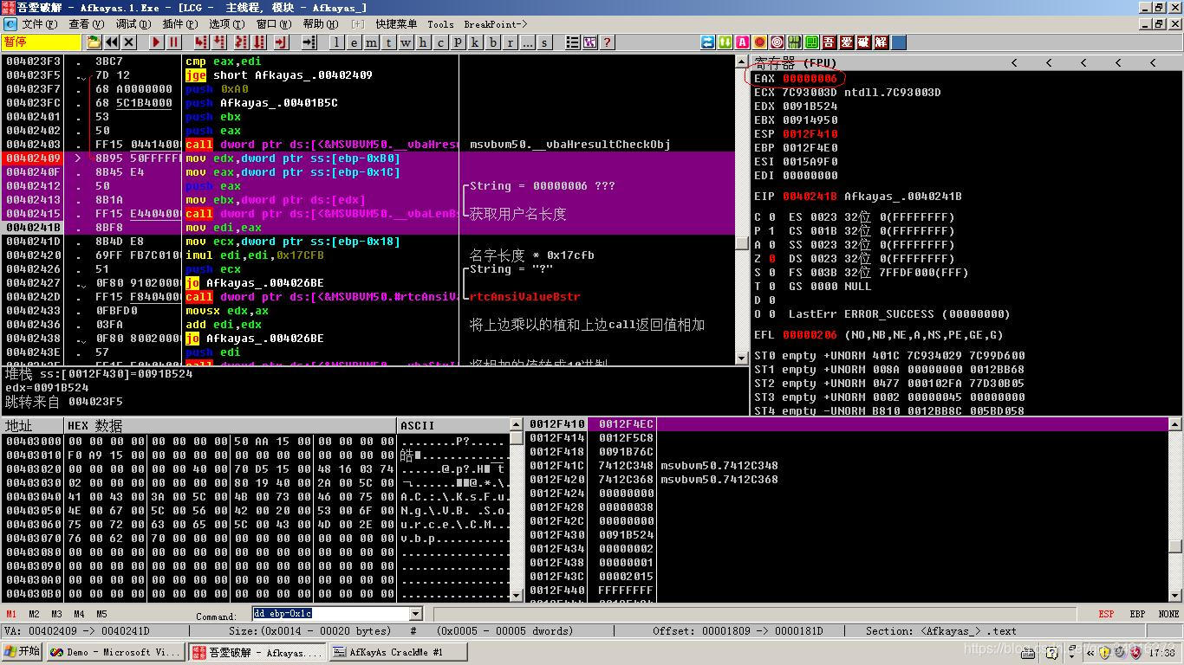Click the Step Into toolbar icon
Viewport: 1184px width, 665px height.
pyautogui.click(x=201, y=42)
